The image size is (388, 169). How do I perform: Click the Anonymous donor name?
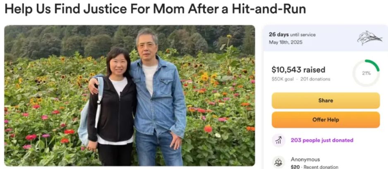pos(305,159)
